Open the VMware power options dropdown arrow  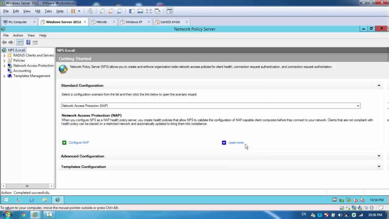(79, 11)
